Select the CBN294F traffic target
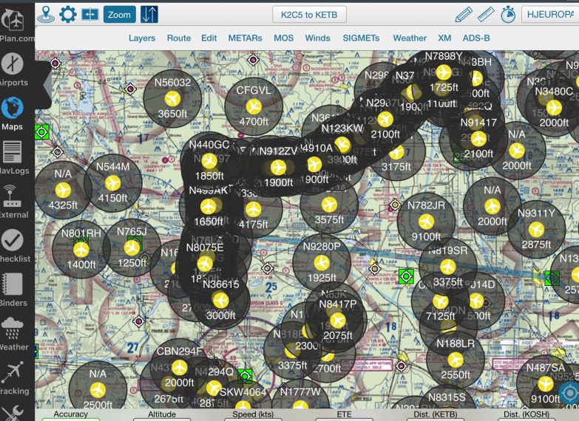 coord(179,367)
